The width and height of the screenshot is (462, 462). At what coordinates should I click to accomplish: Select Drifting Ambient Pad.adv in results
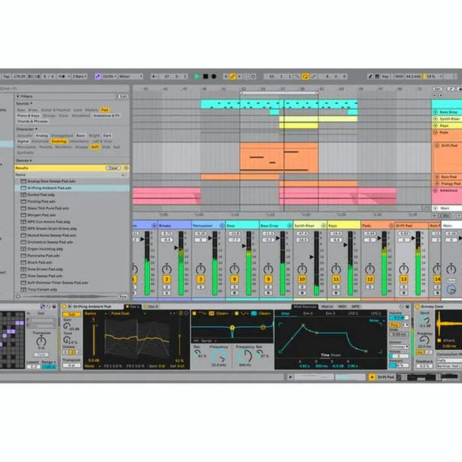click(72, 188)
